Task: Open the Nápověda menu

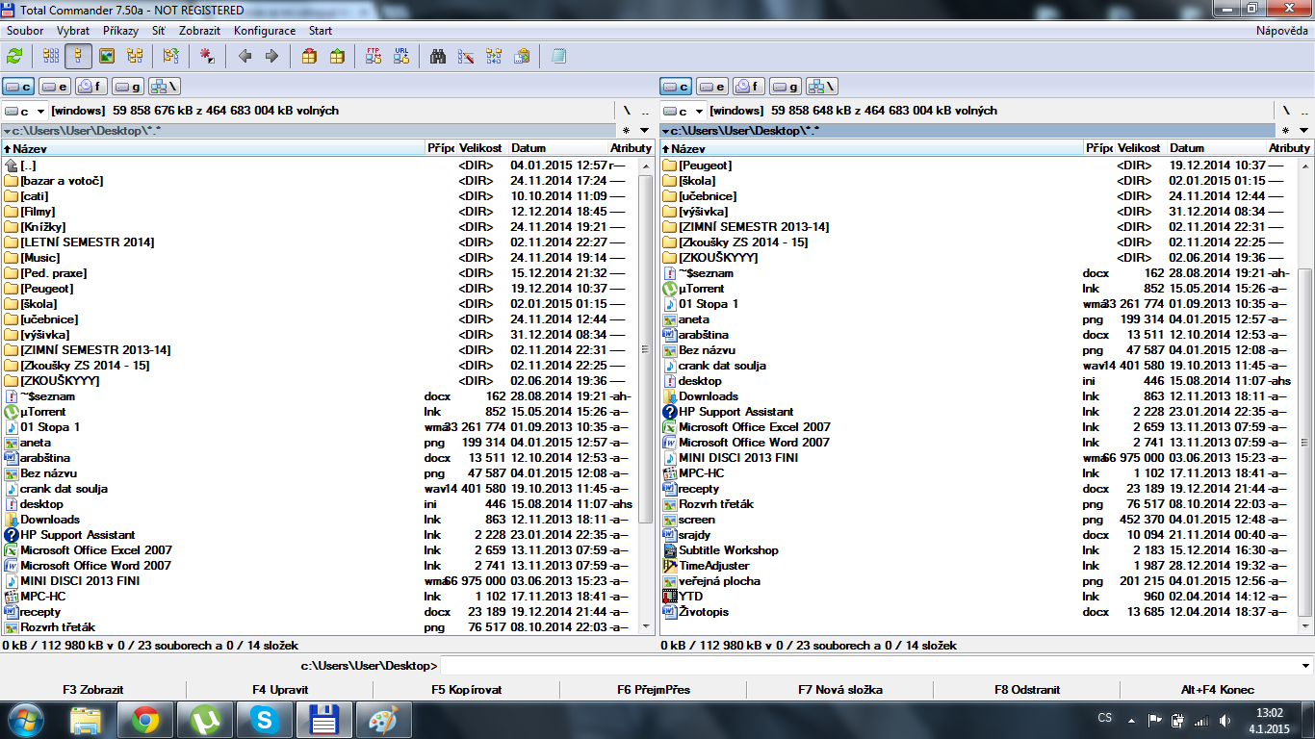Action: pos(1282,31)
